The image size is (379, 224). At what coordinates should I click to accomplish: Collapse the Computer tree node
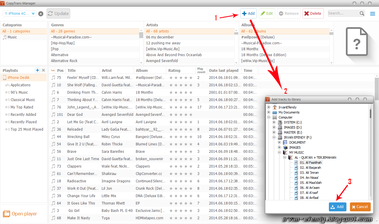pyautogui.click(x=269, y=117)
